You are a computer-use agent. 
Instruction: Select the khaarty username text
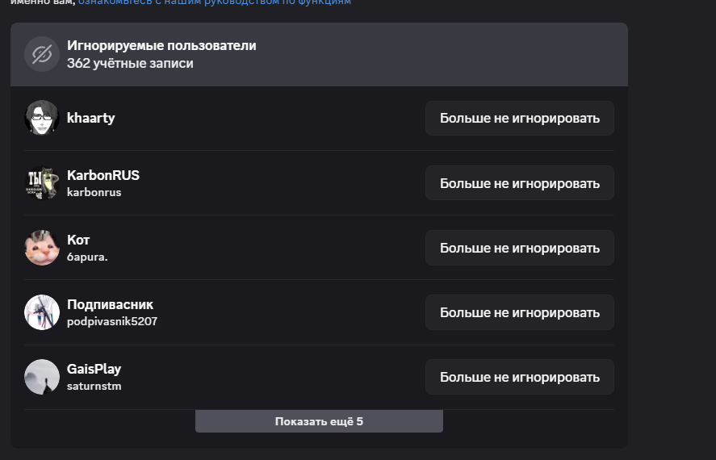(x=90, y=118)
